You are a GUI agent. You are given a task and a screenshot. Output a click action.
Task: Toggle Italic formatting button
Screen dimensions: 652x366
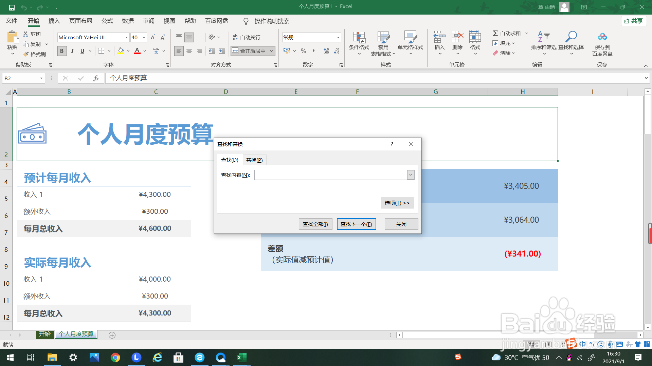coord(72,51)
